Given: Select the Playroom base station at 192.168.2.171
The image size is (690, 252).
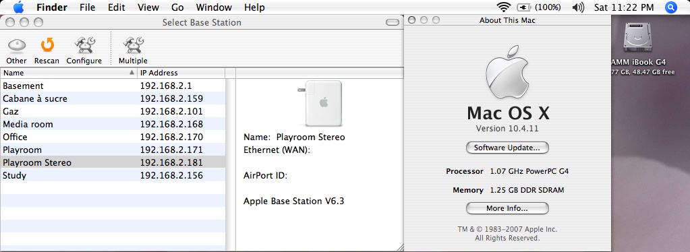Looking at the screenshot, I should point(113,150).
